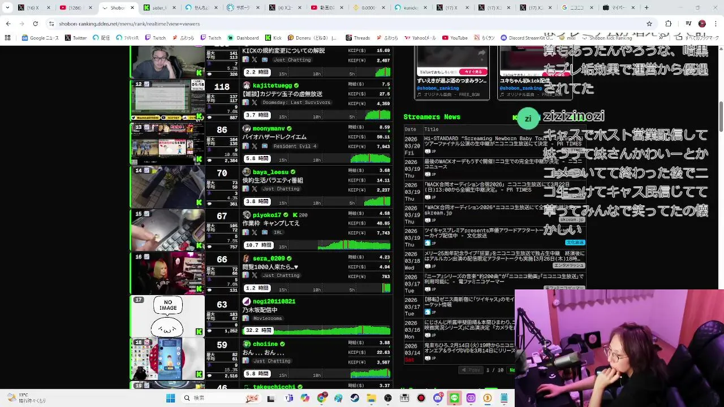Open the baya_leesu channel link
The height and width of the screenshot is (407, 724).
[x=270, y=172]
